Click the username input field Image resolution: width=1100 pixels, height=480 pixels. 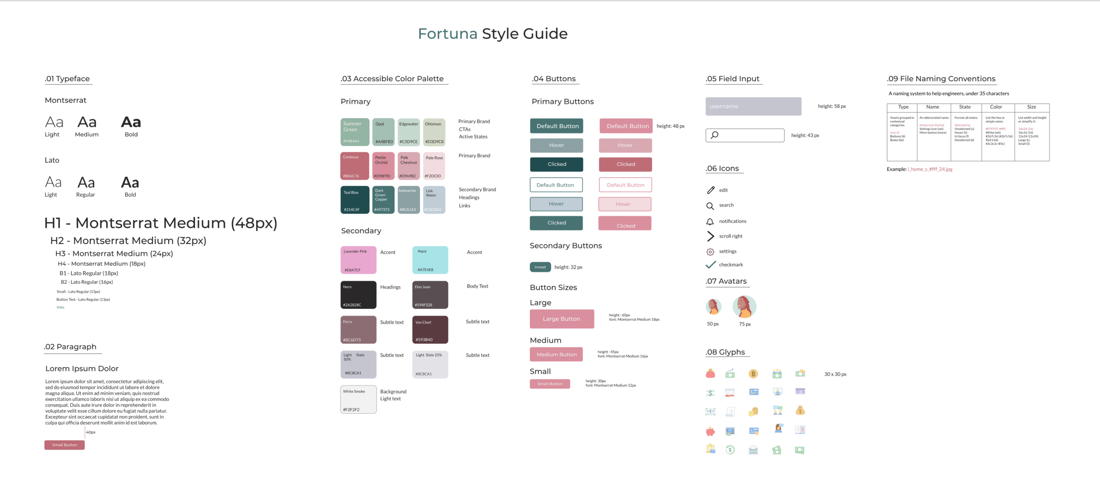[x=753, y=106]
